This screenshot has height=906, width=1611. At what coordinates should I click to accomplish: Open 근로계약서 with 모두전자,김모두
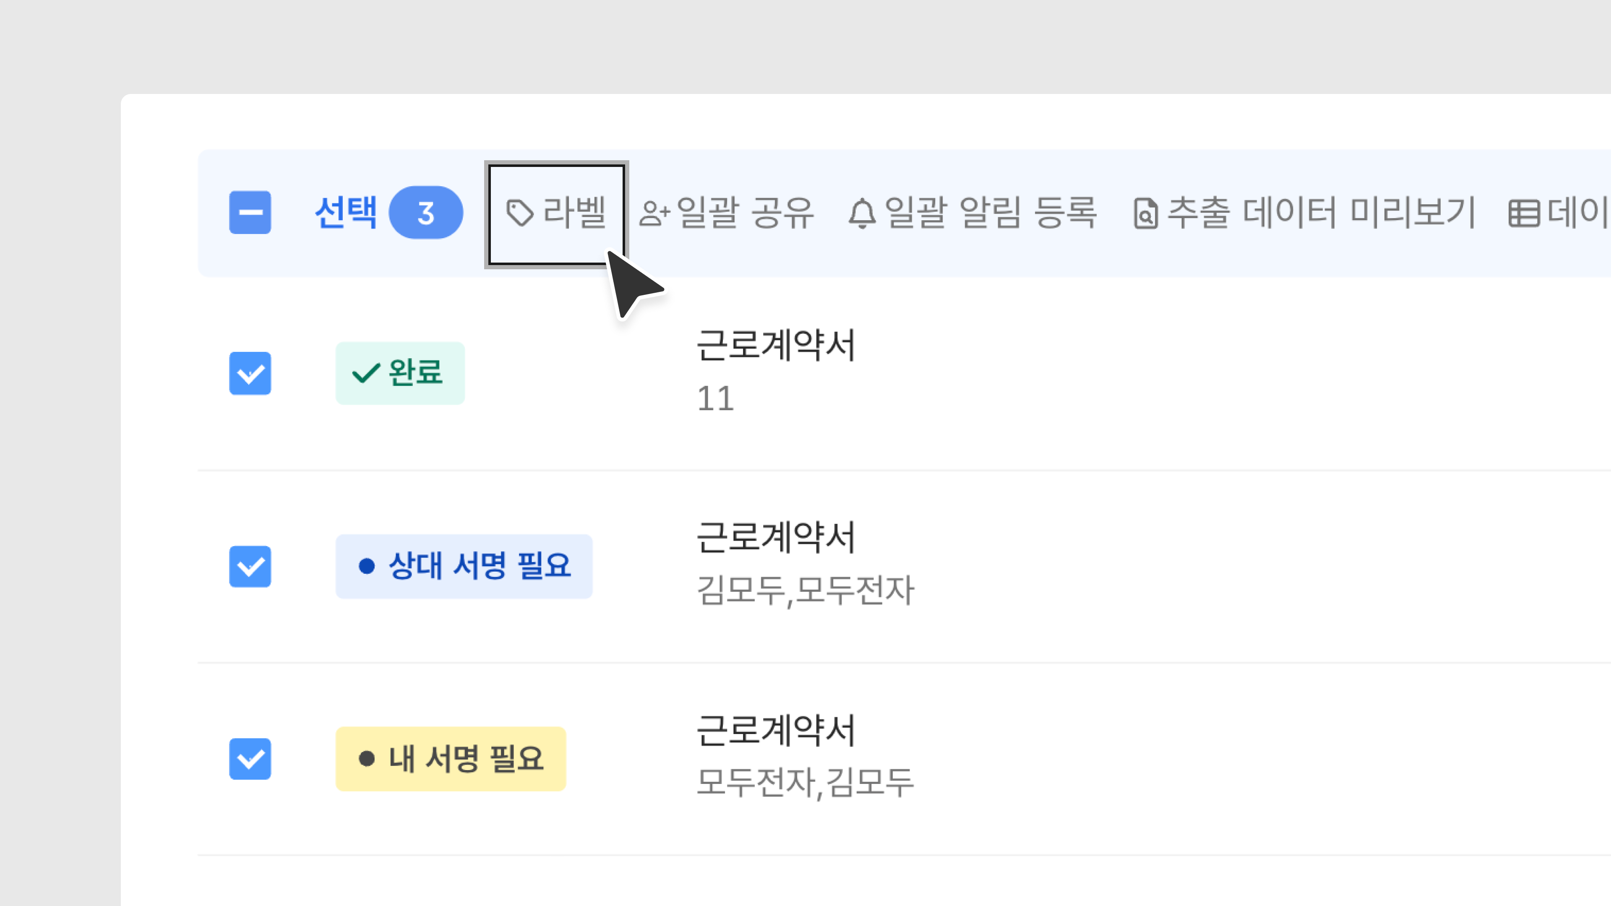click(775, 731)
